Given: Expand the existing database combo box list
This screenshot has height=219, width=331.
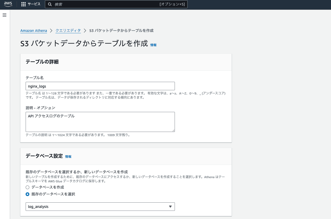Looking at the screenshot, I should point(100,207).
